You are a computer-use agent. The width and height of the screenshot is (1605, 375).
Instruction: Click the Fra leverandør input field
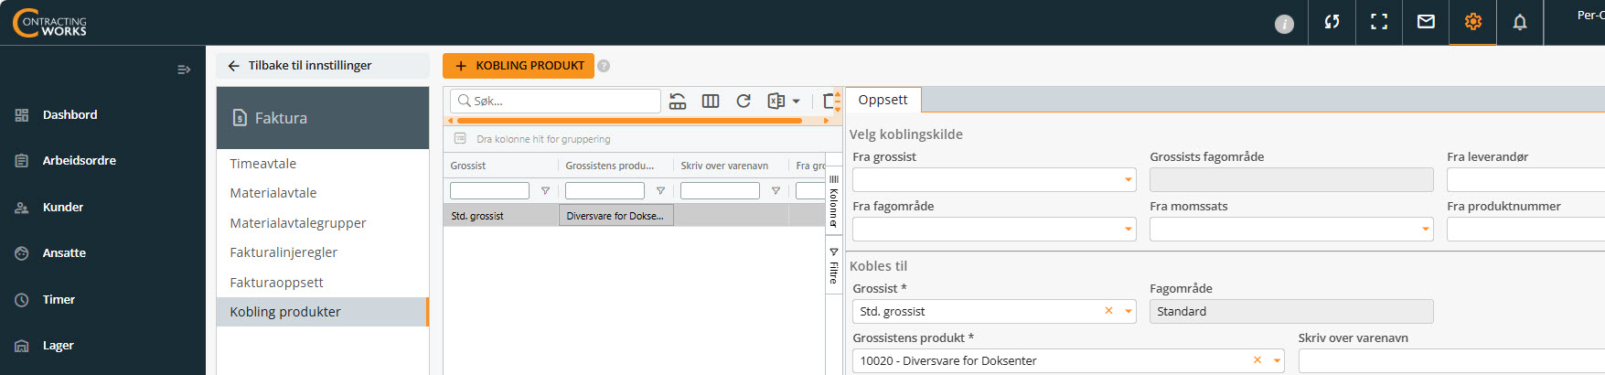tap(1525, 180)
